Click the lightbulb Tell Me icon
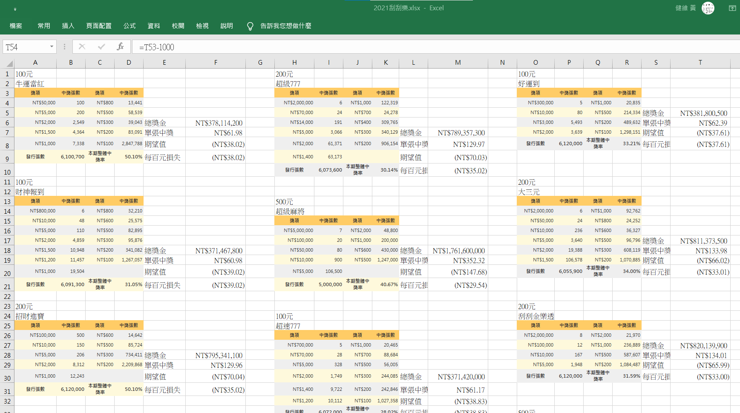Viewport: 740px width, 413px height. pyautogui.click(x=250, y=26)
